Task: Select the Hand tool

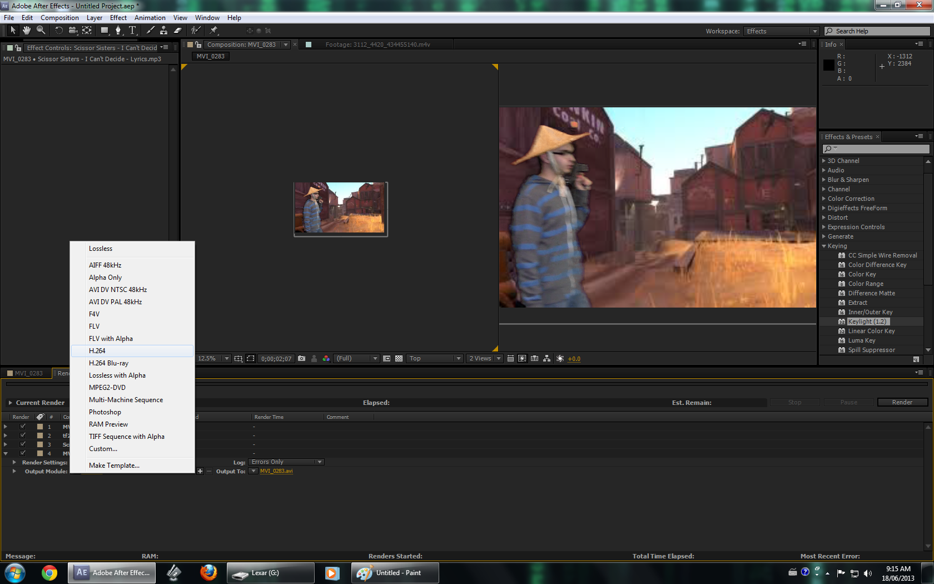Action: point(27,31)
